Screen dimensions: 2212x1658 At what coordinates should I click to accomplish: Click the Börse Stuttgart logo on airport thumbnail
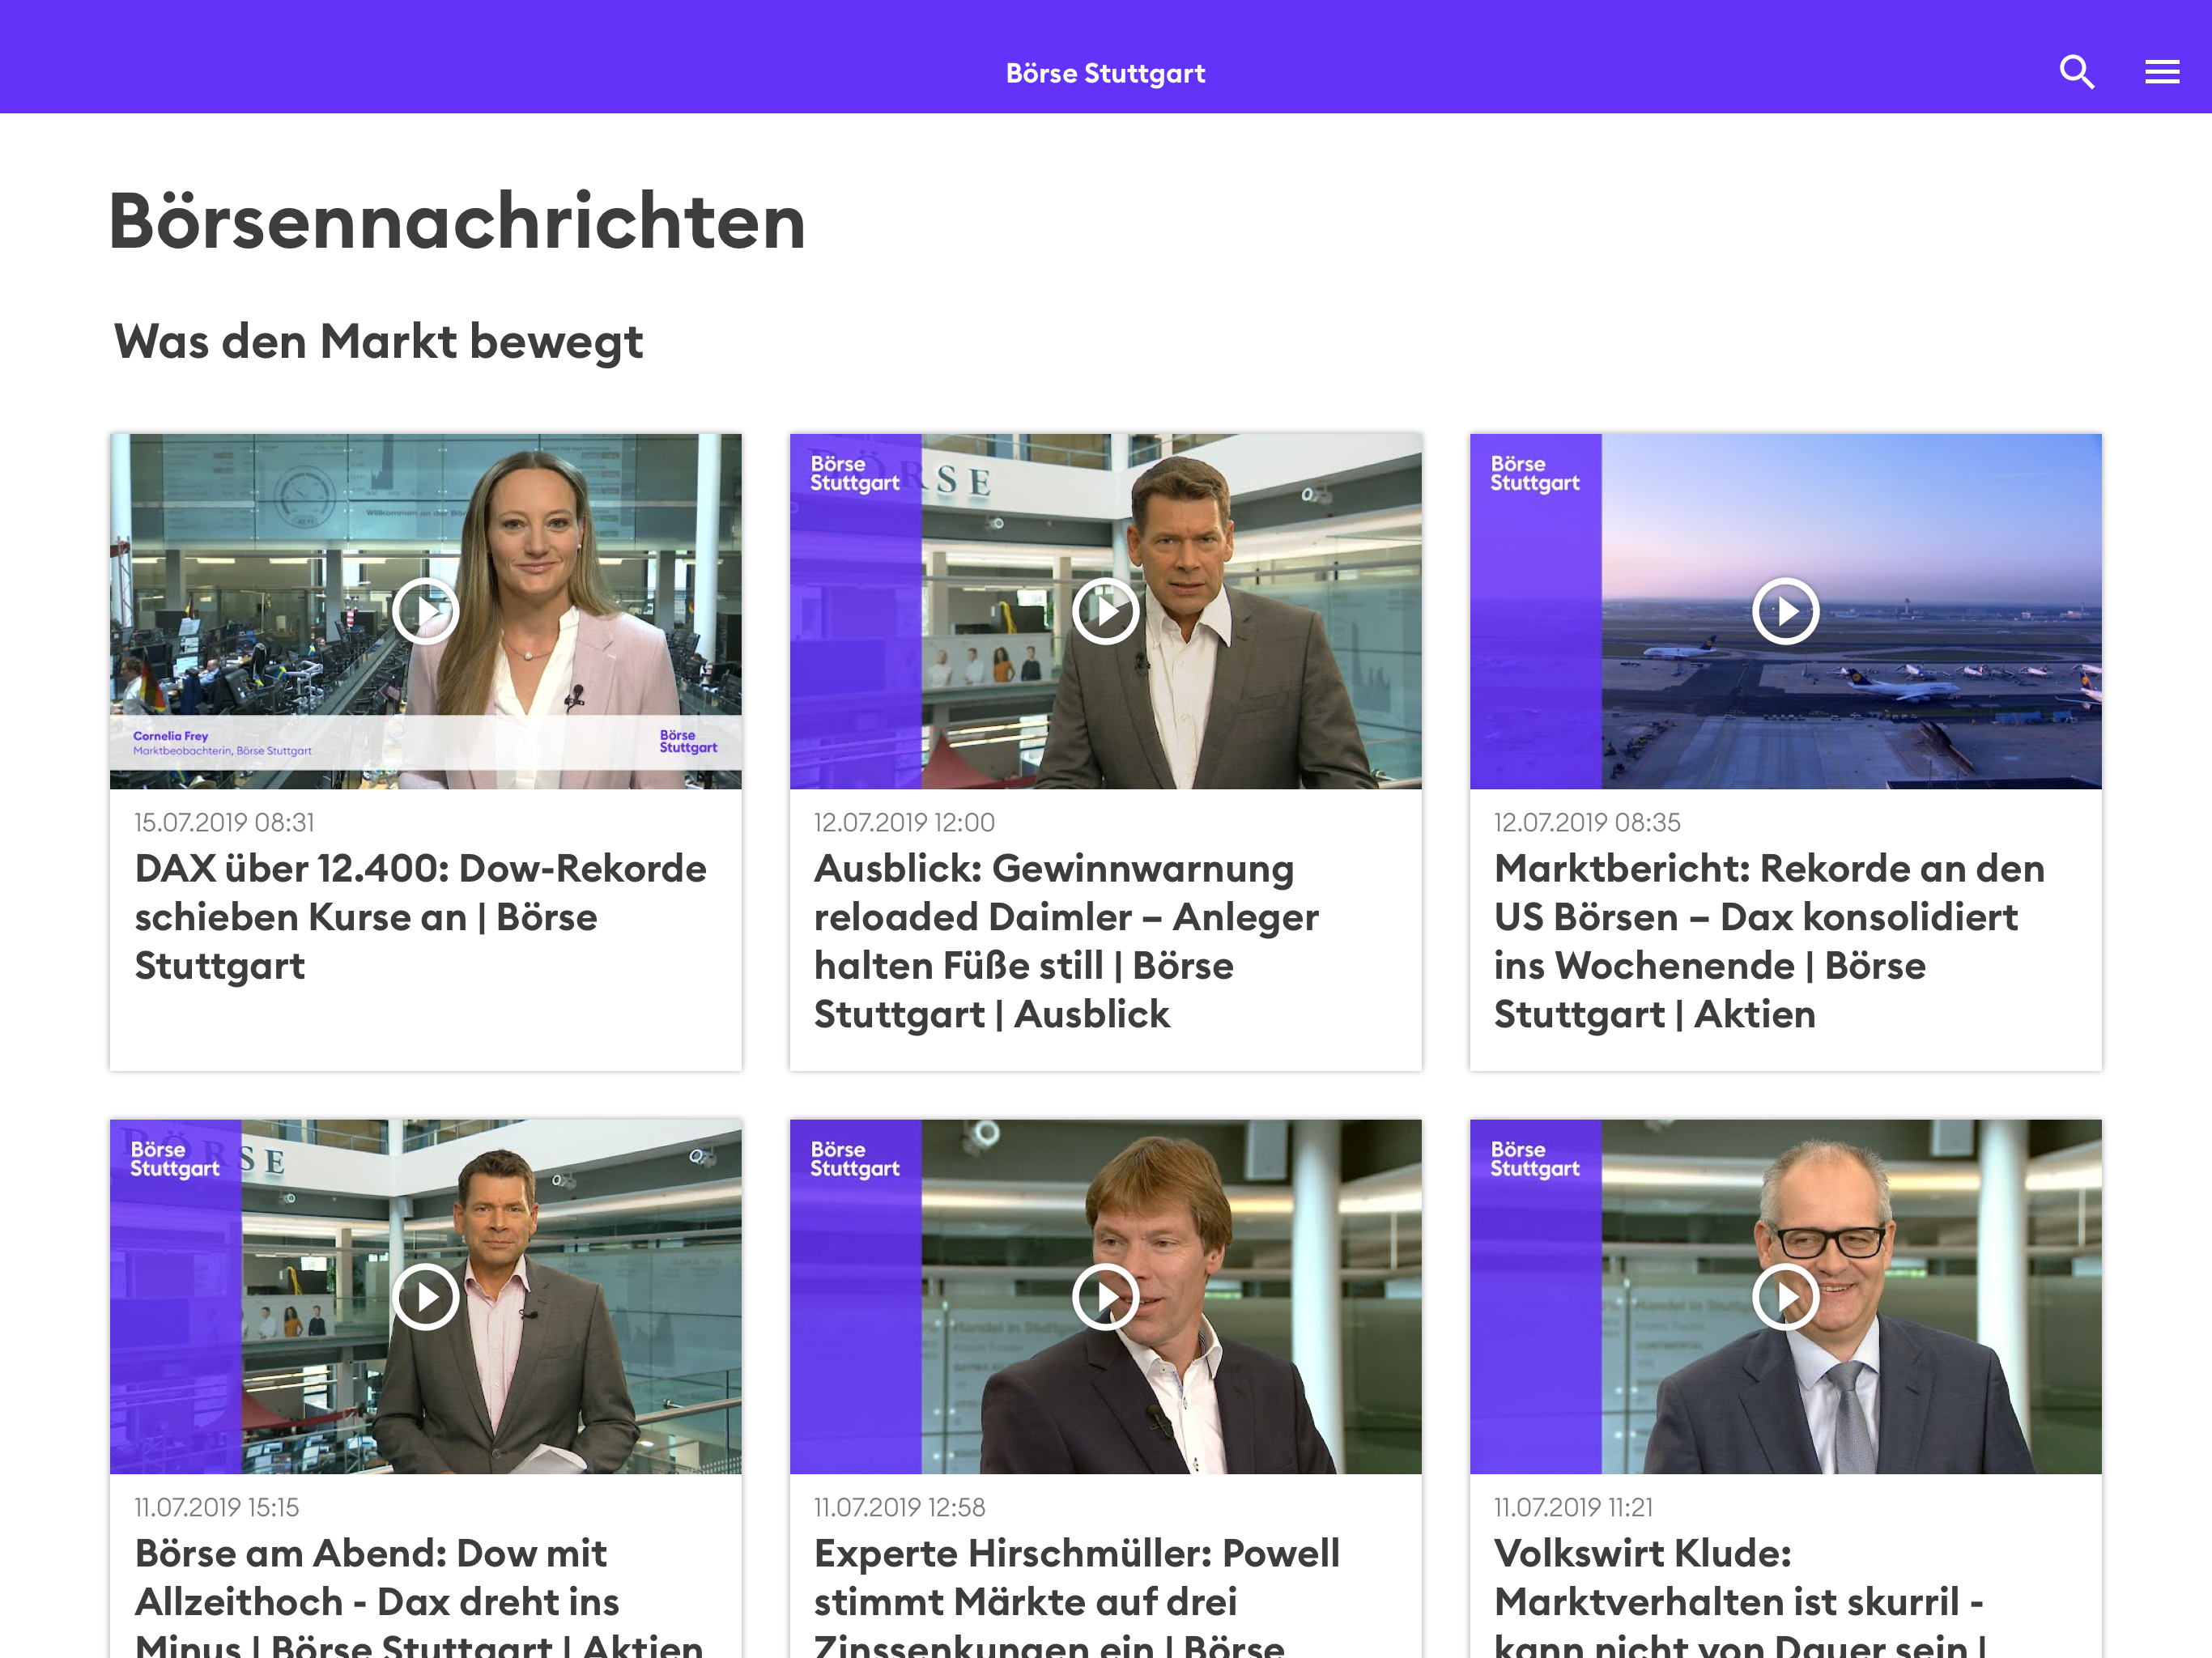1534,474
